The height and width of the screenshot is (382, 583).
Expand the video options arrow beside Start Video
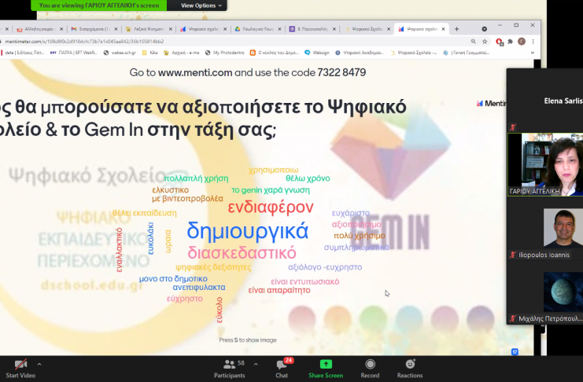[x=39, y=365]
